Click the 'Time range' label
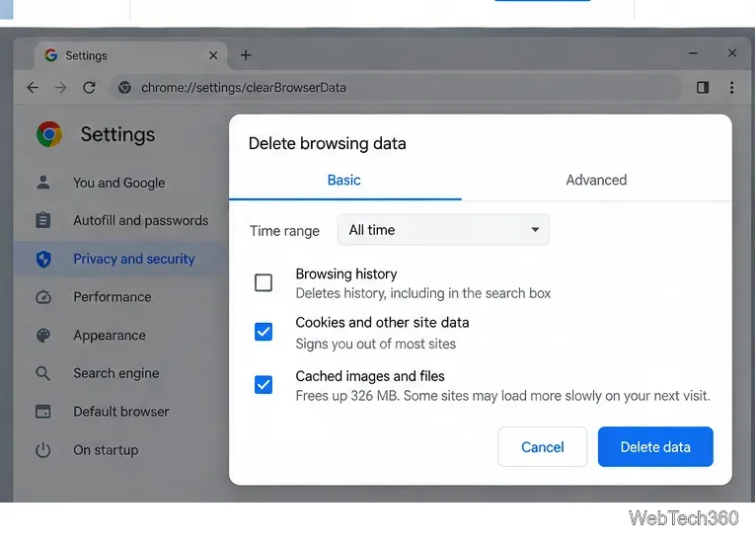Viewport: 755px width, 544px height. pyautogui.click(x=284, y=231)
